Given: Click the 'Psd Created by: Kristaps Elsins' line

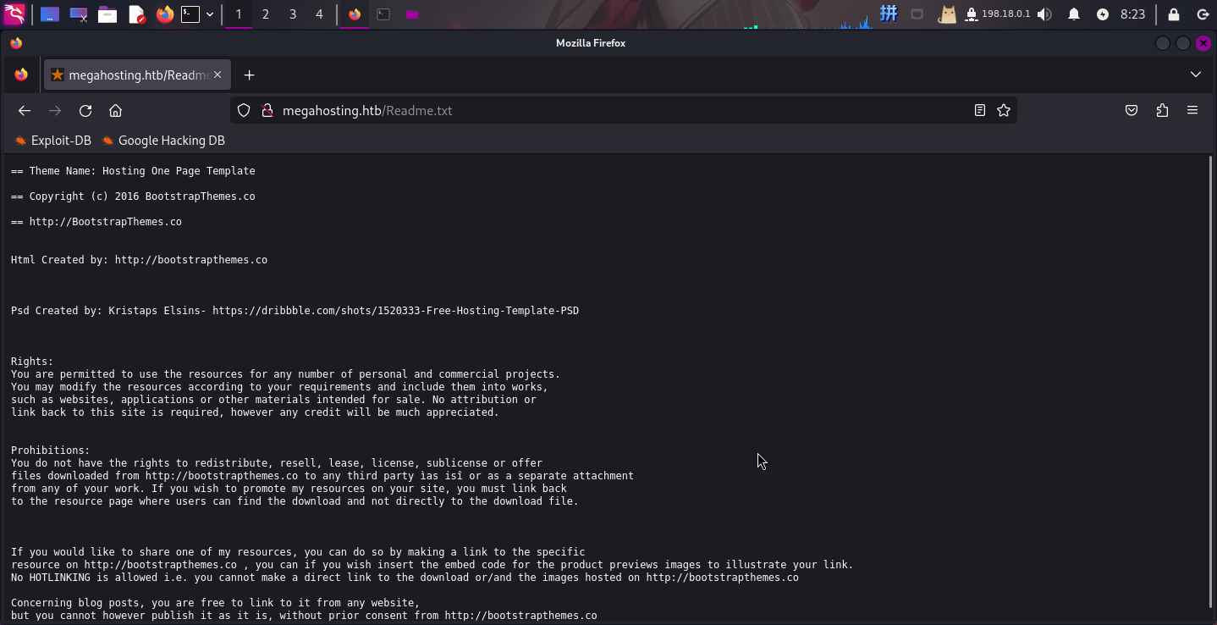Looking at the screenshot, I should pos(295,311).
